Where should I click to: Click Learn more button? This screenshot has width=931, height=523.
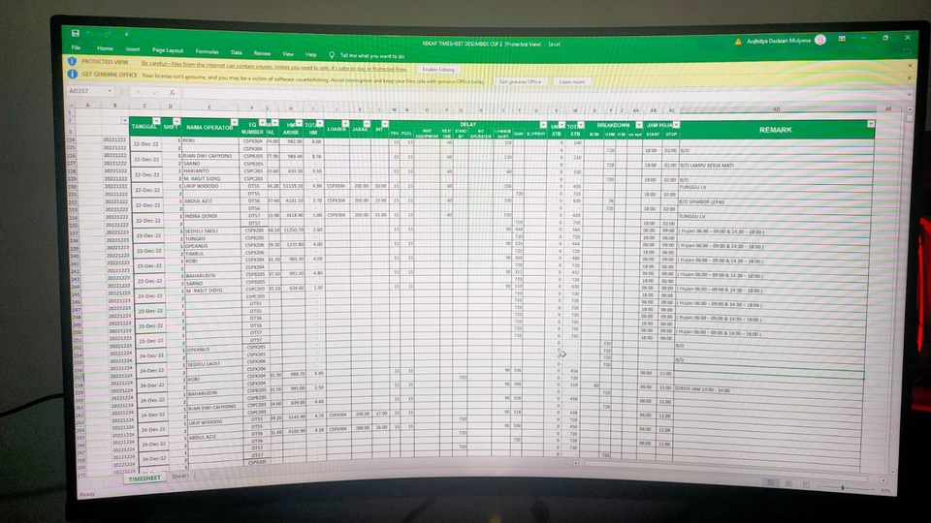[x=571, y=81]
